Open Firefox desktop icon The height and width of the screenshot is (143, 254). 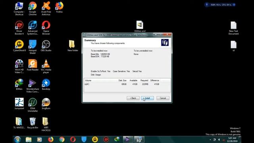[60, 7]
